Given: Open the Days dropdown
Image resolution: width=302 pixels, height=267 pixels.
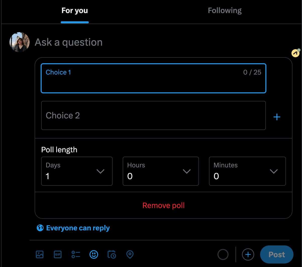Looking at the screenshot, I should point(77,171).
